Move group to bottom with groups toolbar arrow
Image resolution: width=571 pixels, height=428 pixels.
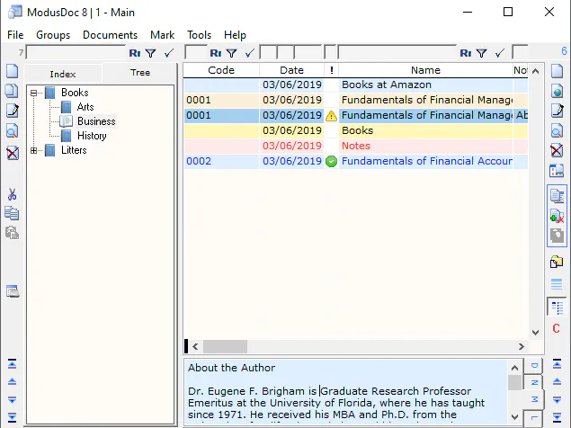click(12, 416)
